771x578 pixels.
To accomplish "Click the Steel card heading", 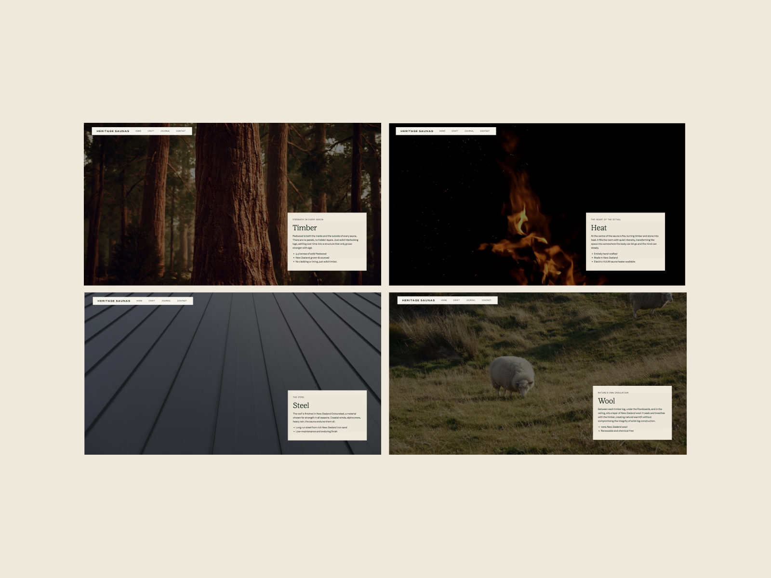I will click(301, 406).
